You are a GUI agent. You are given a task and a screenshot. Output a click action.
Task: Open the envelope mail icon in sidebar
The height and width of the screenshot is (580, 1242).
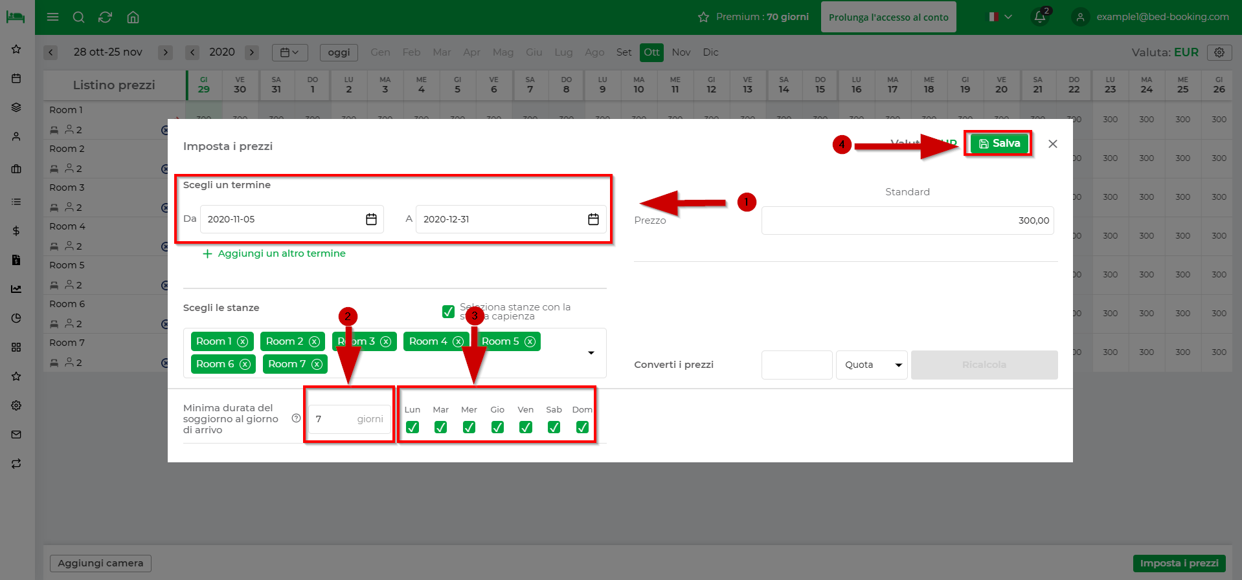pos(16,435)
